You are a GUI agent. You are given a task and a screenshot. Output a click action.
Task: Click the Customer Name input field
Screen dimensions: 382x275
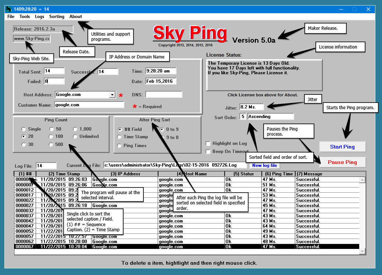pyautogui.click(x=89, y=105)
